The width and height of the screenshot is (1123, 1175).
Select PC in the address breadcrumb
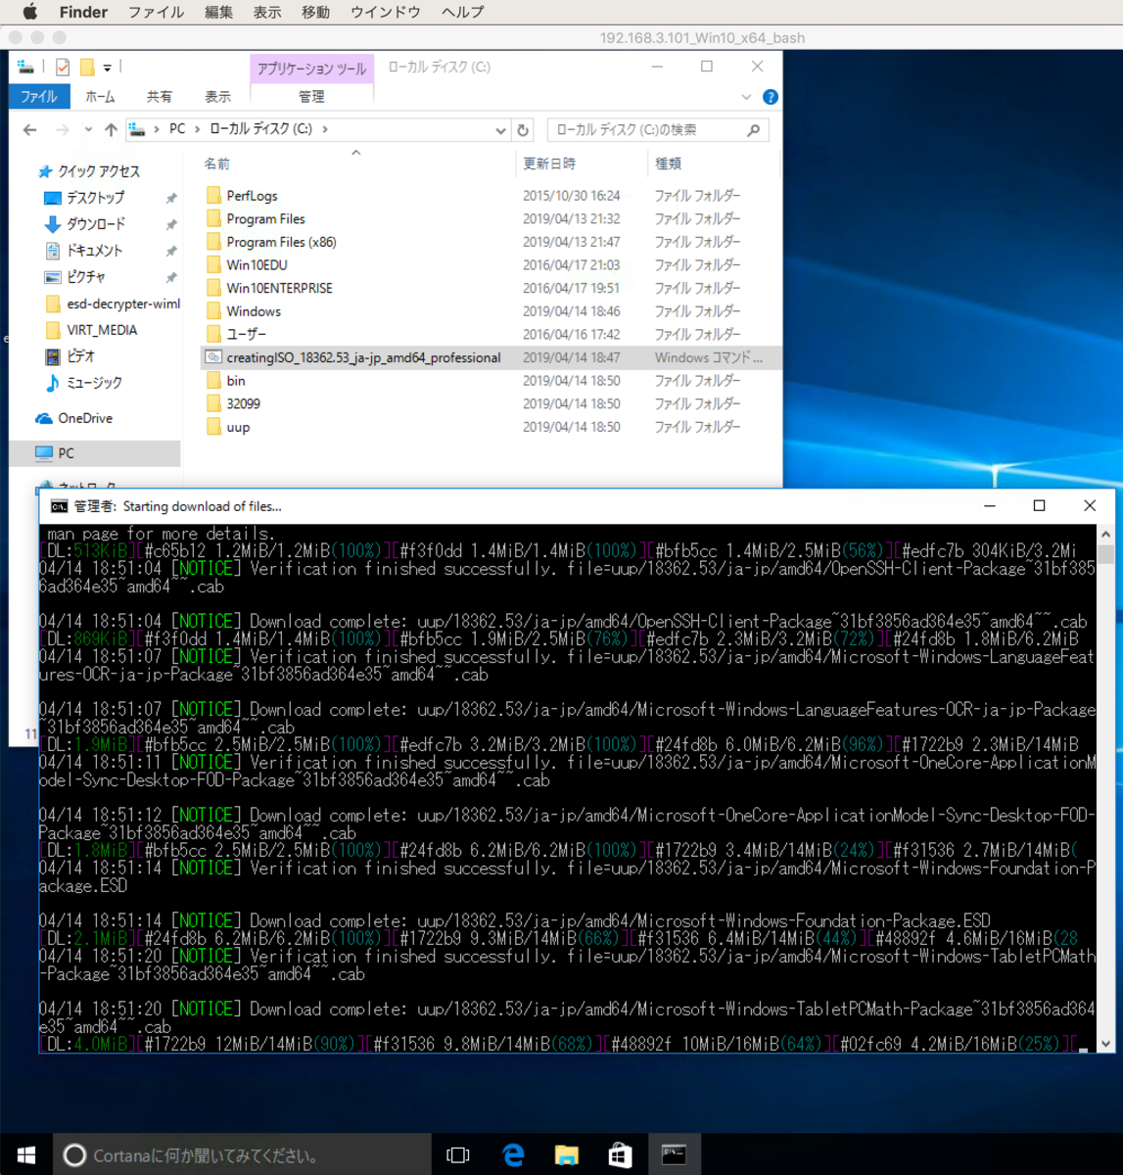tap(177, 129)
